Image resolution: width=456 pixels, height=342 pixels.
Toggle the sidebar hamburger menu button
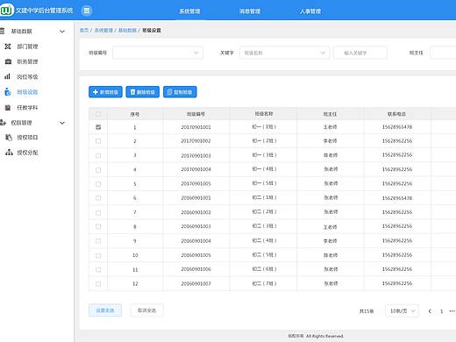pos(87,11)
